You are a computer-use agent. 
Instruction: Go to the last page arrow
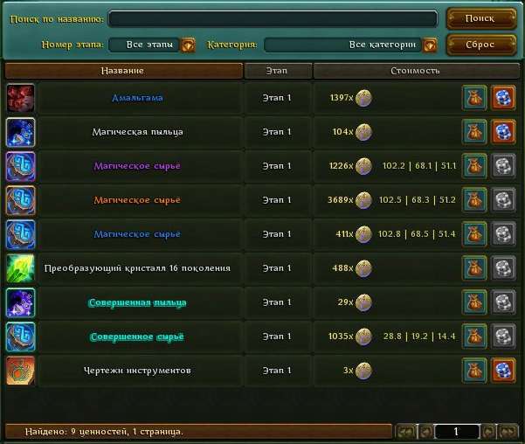pos(508,431)
